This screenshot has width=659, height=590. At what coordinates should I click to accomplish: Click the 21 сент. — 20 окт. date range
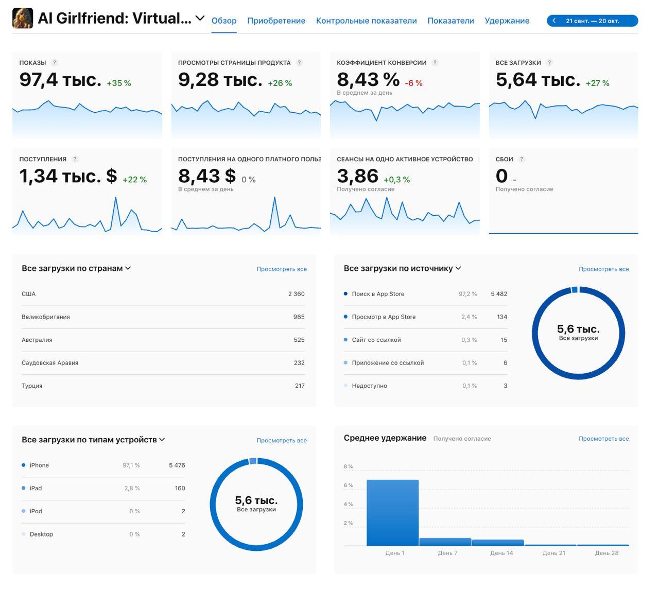coord(592,21)
